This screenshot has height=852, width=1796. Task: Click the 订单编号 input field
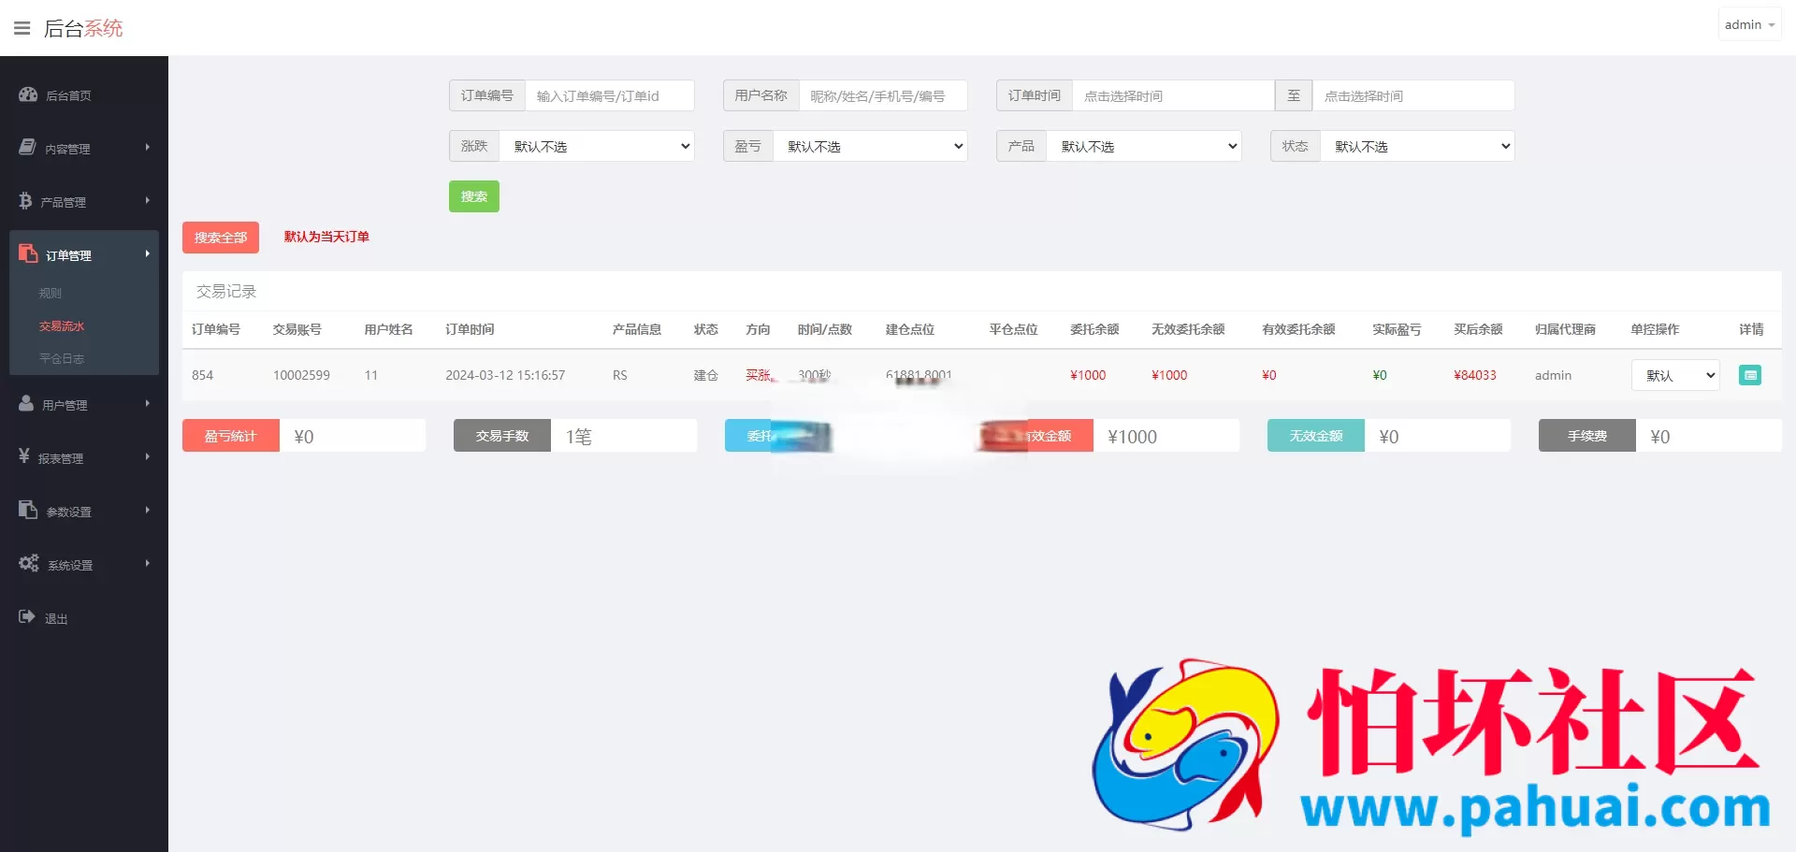click(609, 94)
